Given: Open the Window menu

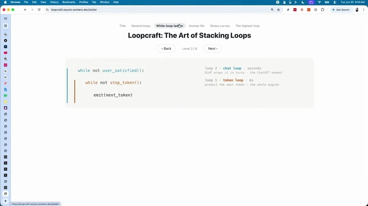Looking at the screenshot, I should (x=104, y=2).
